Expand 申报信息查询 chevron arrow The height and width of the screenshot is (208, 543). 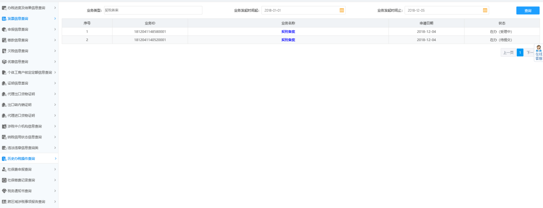coord(55,30)
